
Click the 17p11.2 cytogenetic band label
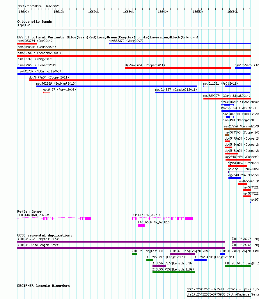pyautogui.click(x=24, y=25)
